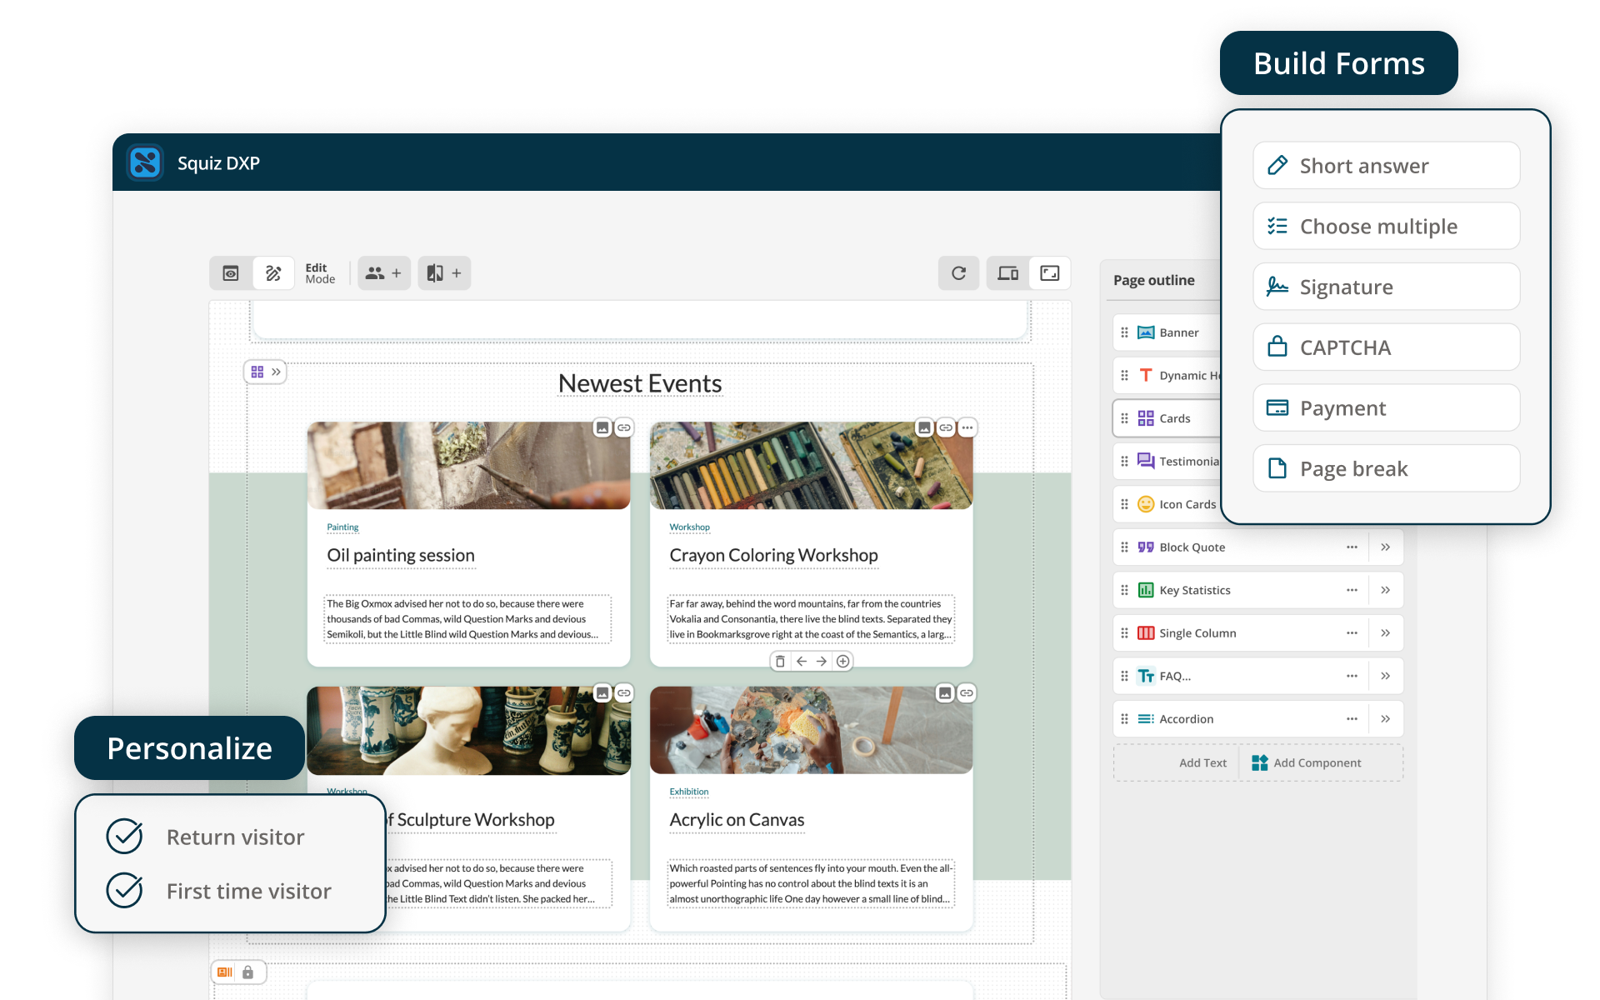Open more options for Block Quote

(1352, 547)
